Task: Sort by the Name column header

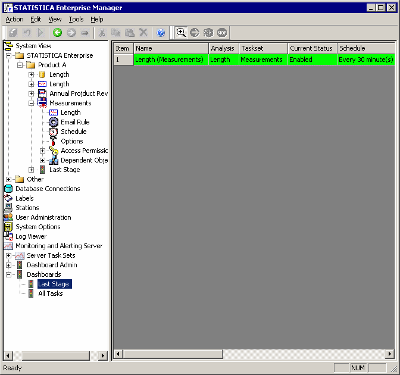Action: [x=171, y=48]
